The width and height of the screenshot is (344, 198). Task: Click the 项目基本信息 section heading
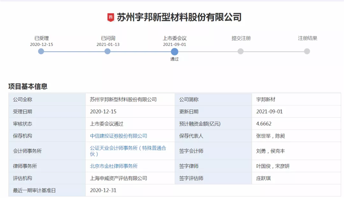pyautogui.click(x=28, y=86)
